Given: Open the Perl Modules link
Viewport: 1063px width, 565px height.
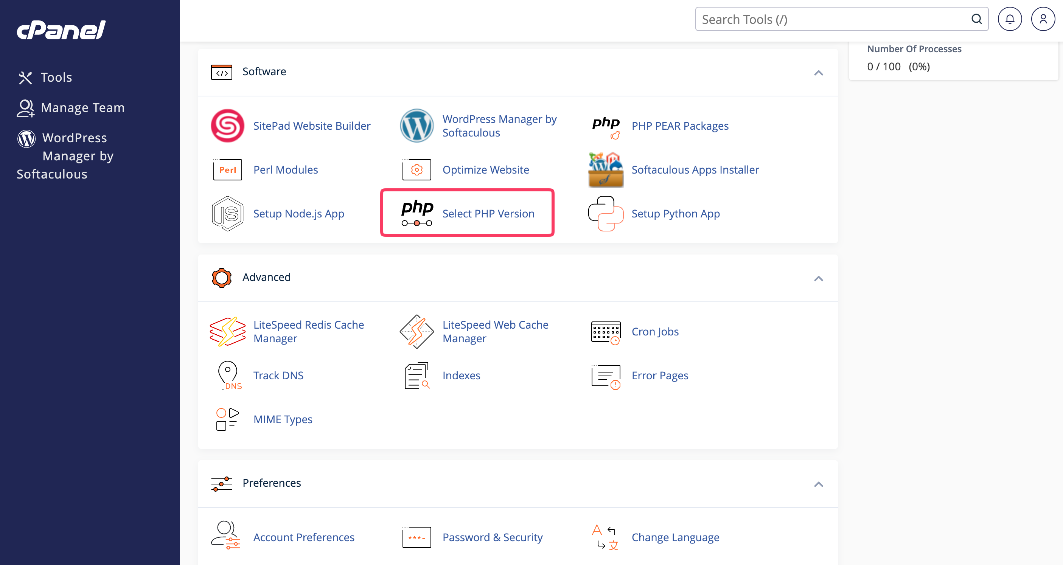Looking at the screenshot, I should tap(286, 169).
